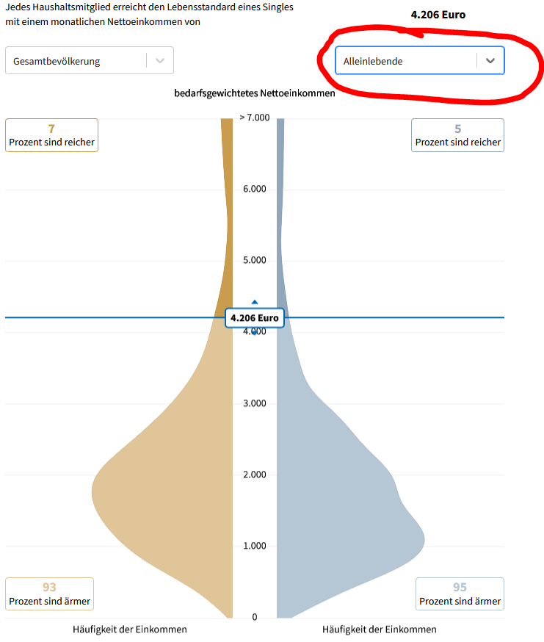Viewport: 544px width, 642px height.
Task: Open the Alleinlebende dropdown
Action: click(x=405, y=61)
